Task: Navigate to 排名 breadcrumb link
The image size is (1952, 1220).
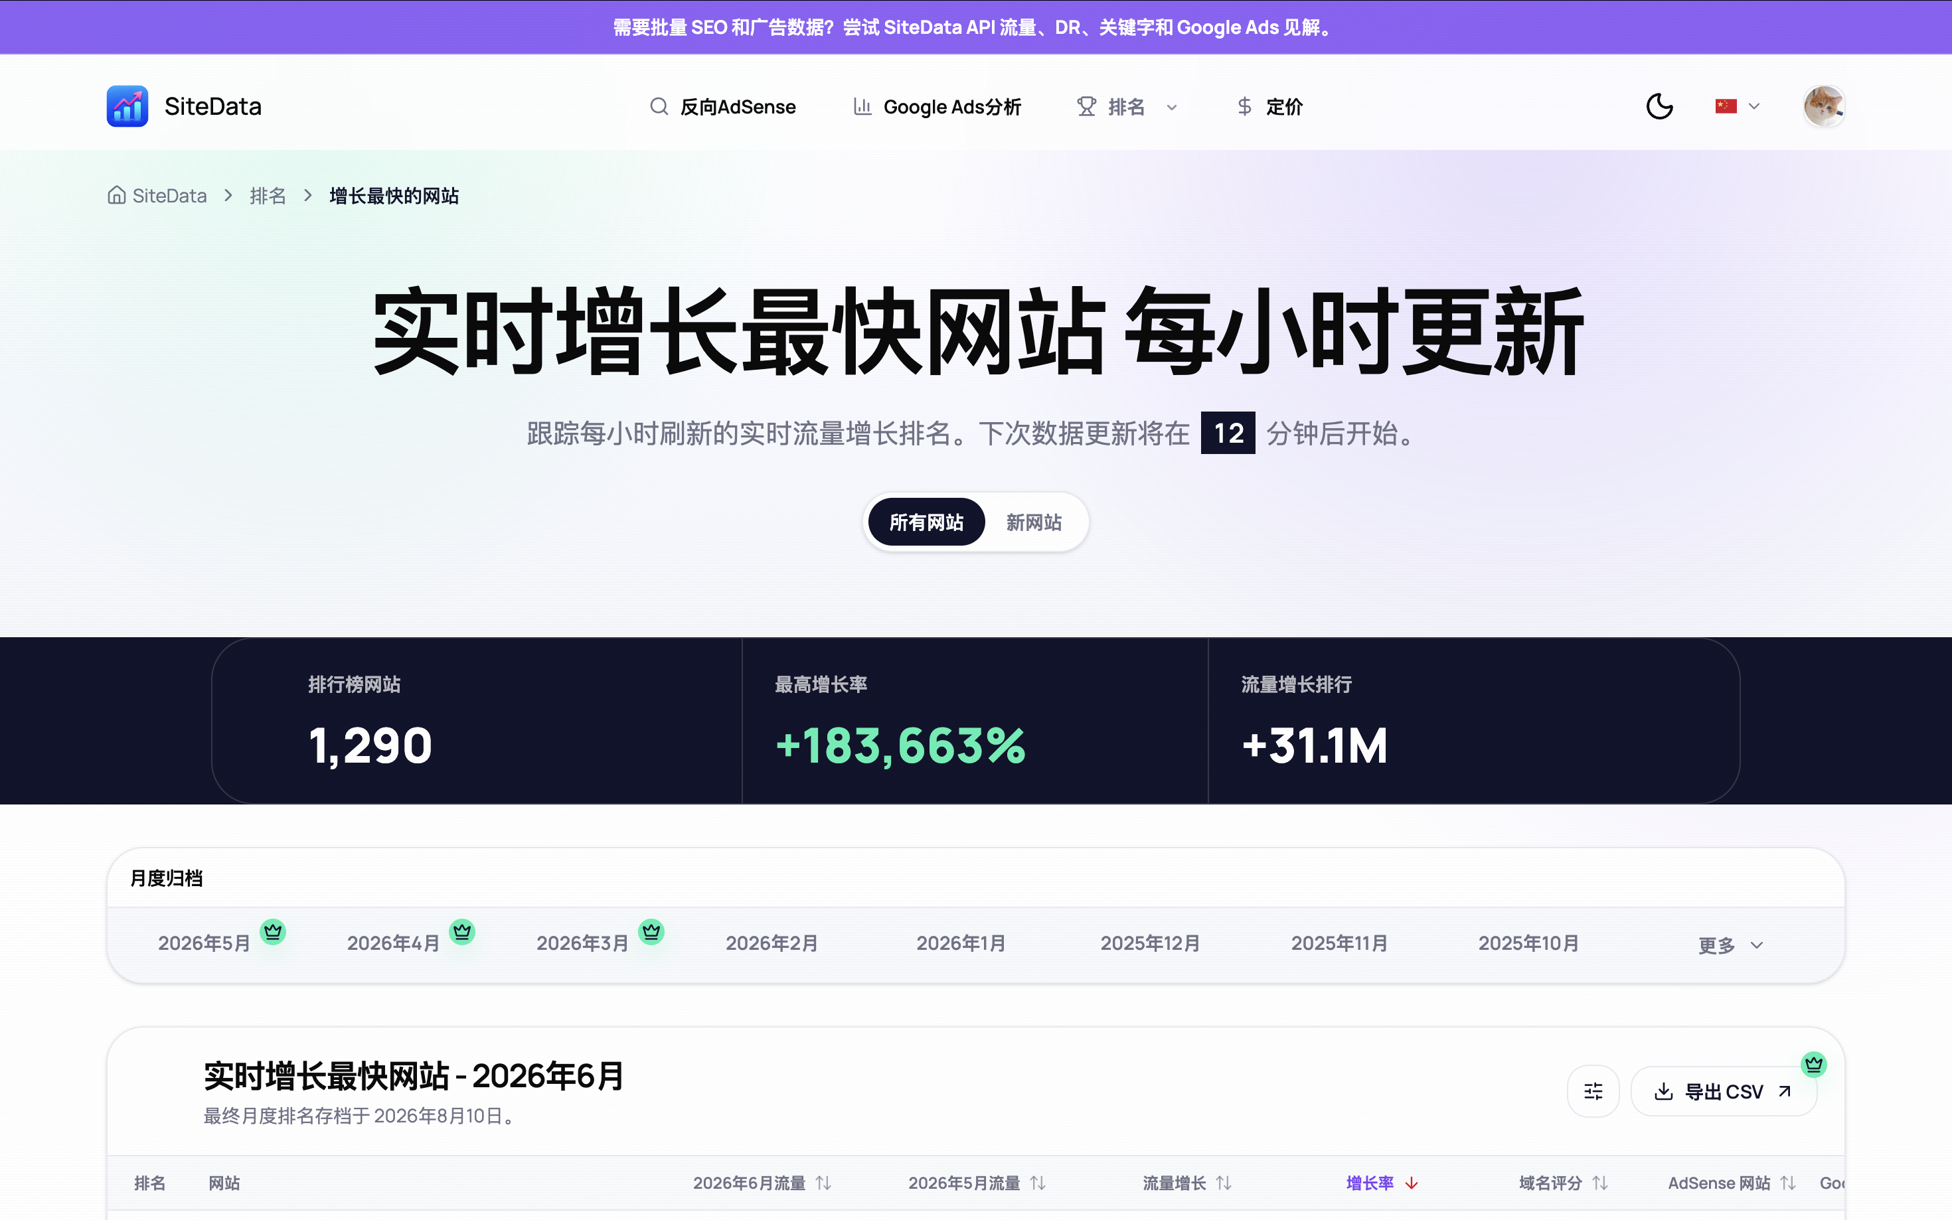Action: click(x=268, y=195)
